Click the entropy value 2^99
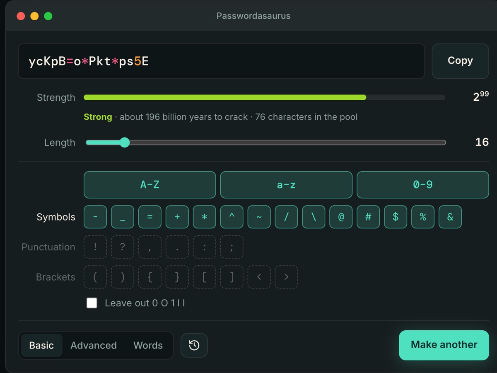Screen dimensions: 497x373 (481, 96)
